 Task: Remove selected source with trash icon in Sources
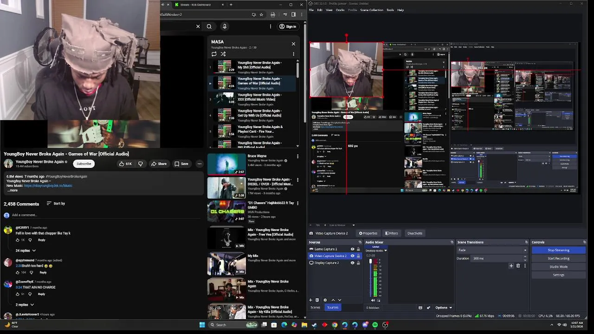[x=317, y=300]
